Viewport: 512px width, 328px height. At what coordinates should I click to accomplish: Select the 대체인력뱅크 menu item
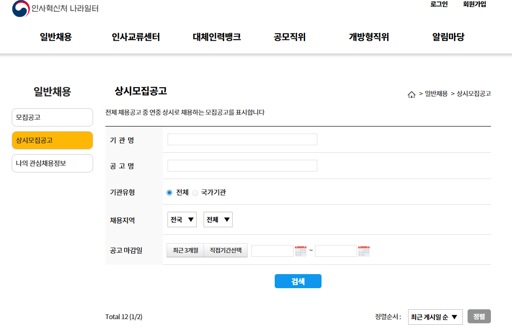coord(216,37)
